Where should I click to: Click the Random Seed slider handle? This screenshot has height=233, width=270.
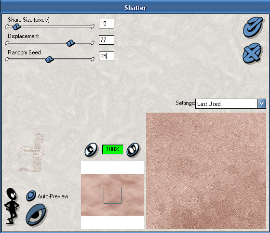click(x=49, y=60)
